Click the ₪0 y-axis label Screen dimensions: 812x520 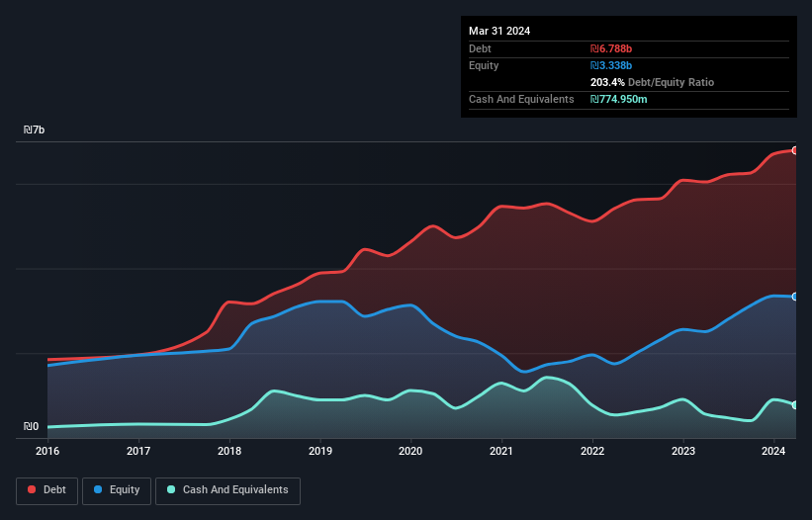(31, 426)
